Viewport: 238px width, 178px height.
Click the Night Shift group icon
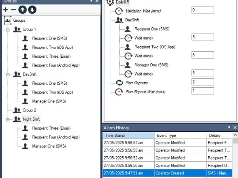click(17, 119)
